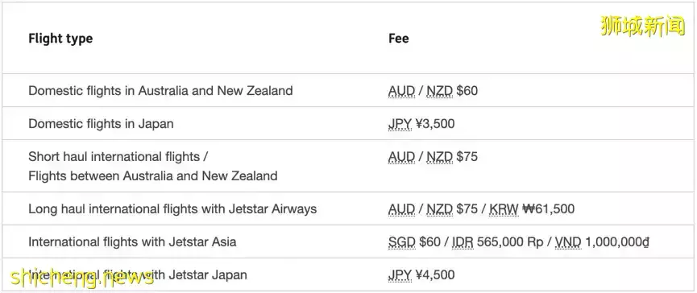The image size is (697, 293).
Task: Click VND abbreviation beside 1,000,000₫
Action: click(568, 242)
